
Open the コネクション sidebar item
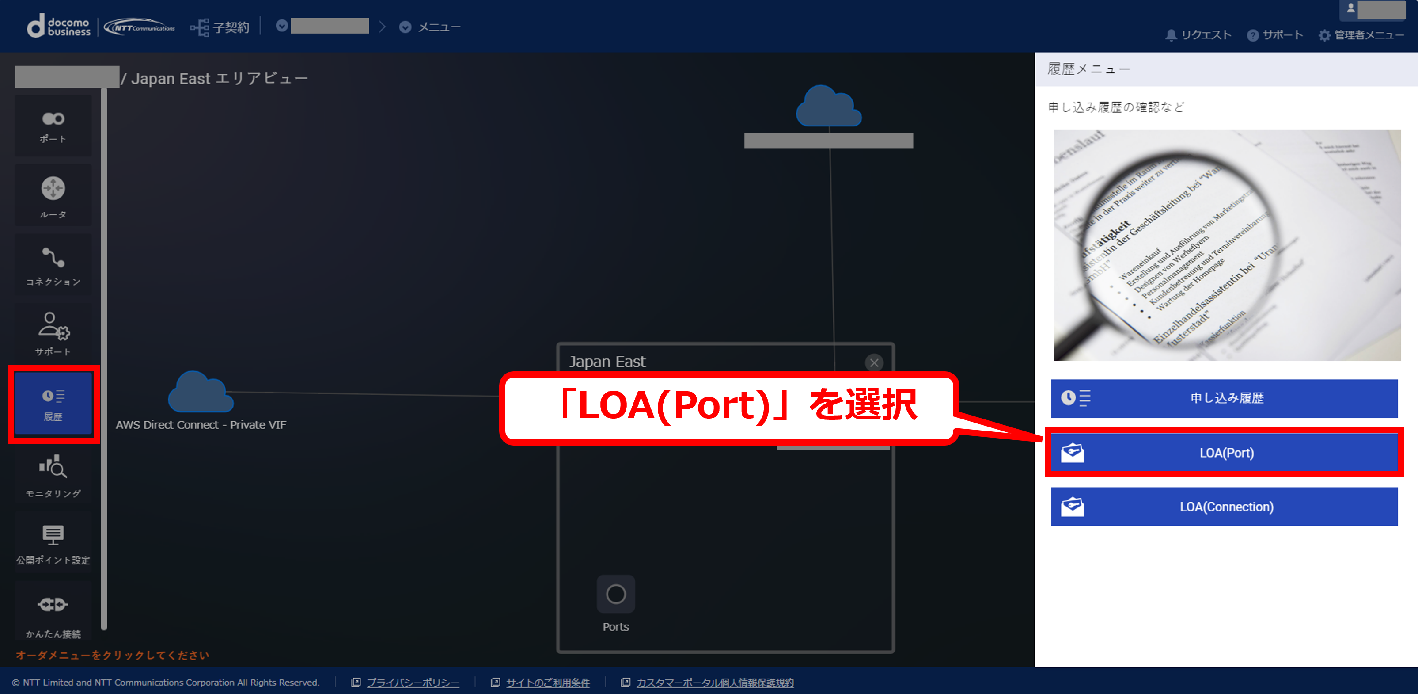click(53, 266)
